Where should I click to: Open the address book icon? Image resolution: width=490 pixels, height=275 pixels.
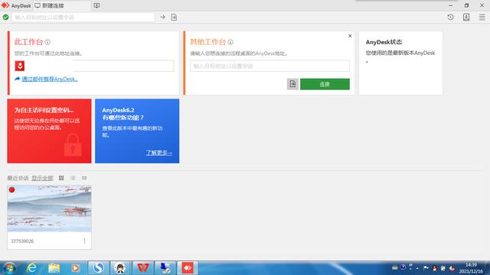(x=466, y=17)
